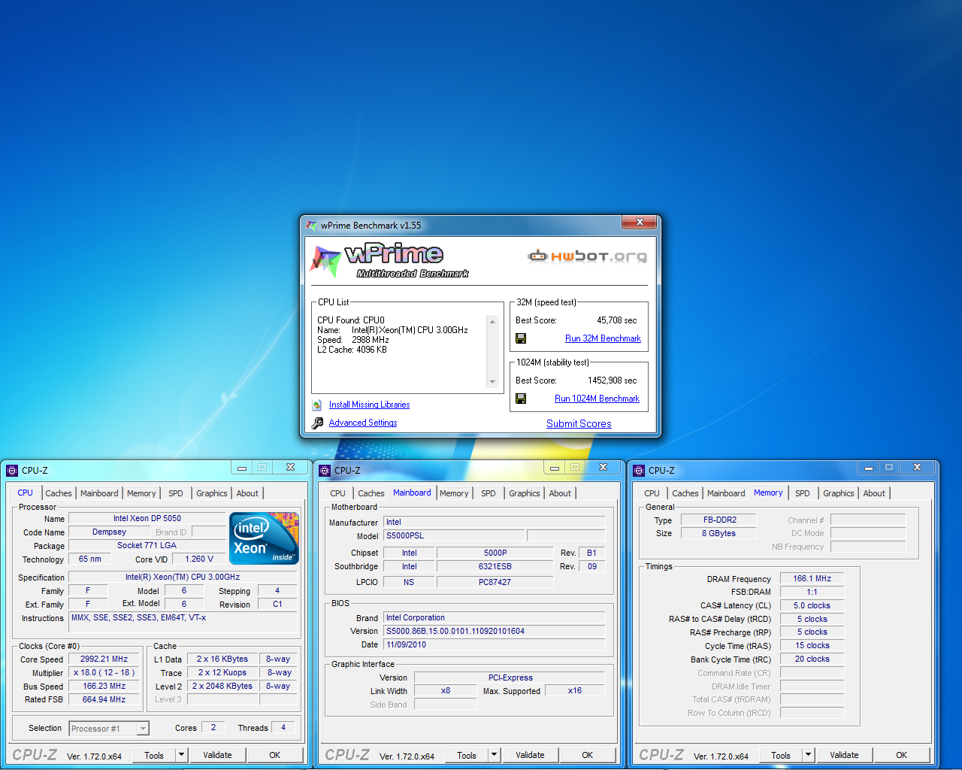Click the Install Missing Libraries icon
This screenshot has height=770, width=962.
click(x=317, y=405)
